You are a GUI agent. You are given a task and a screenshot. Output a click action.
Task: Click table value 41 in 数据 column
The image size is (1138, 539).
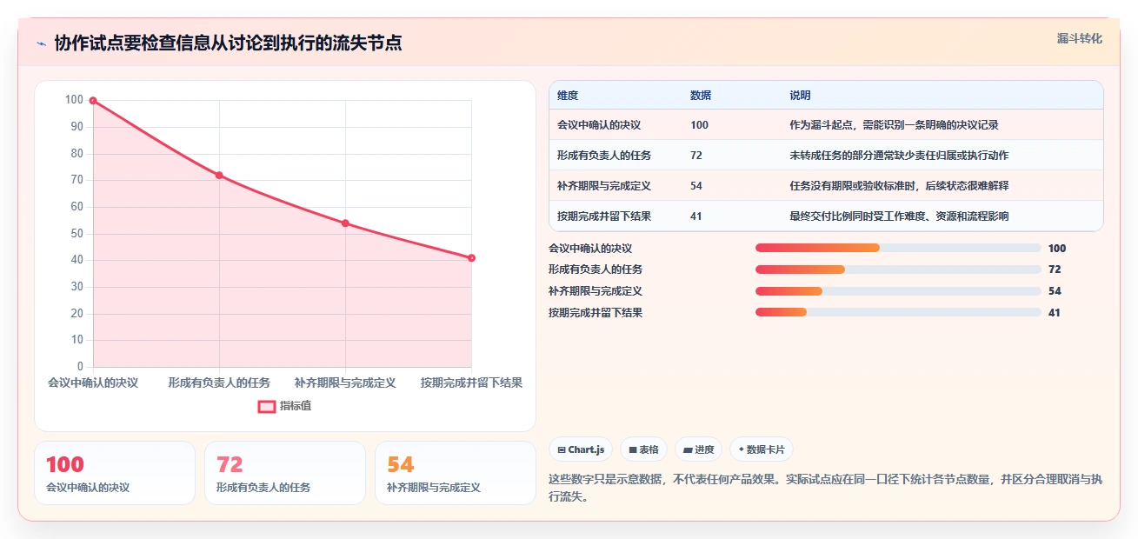(696, 216)
